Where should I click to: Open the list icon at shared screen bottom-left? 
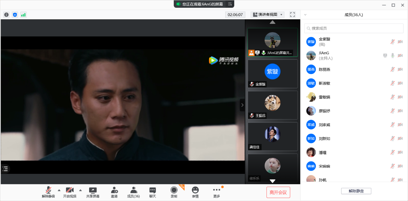5,168
